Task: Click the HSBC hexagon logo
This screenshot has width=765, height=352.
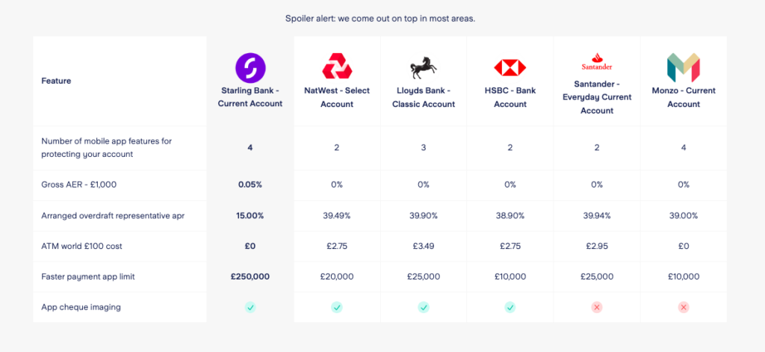Action: (510, 67)
